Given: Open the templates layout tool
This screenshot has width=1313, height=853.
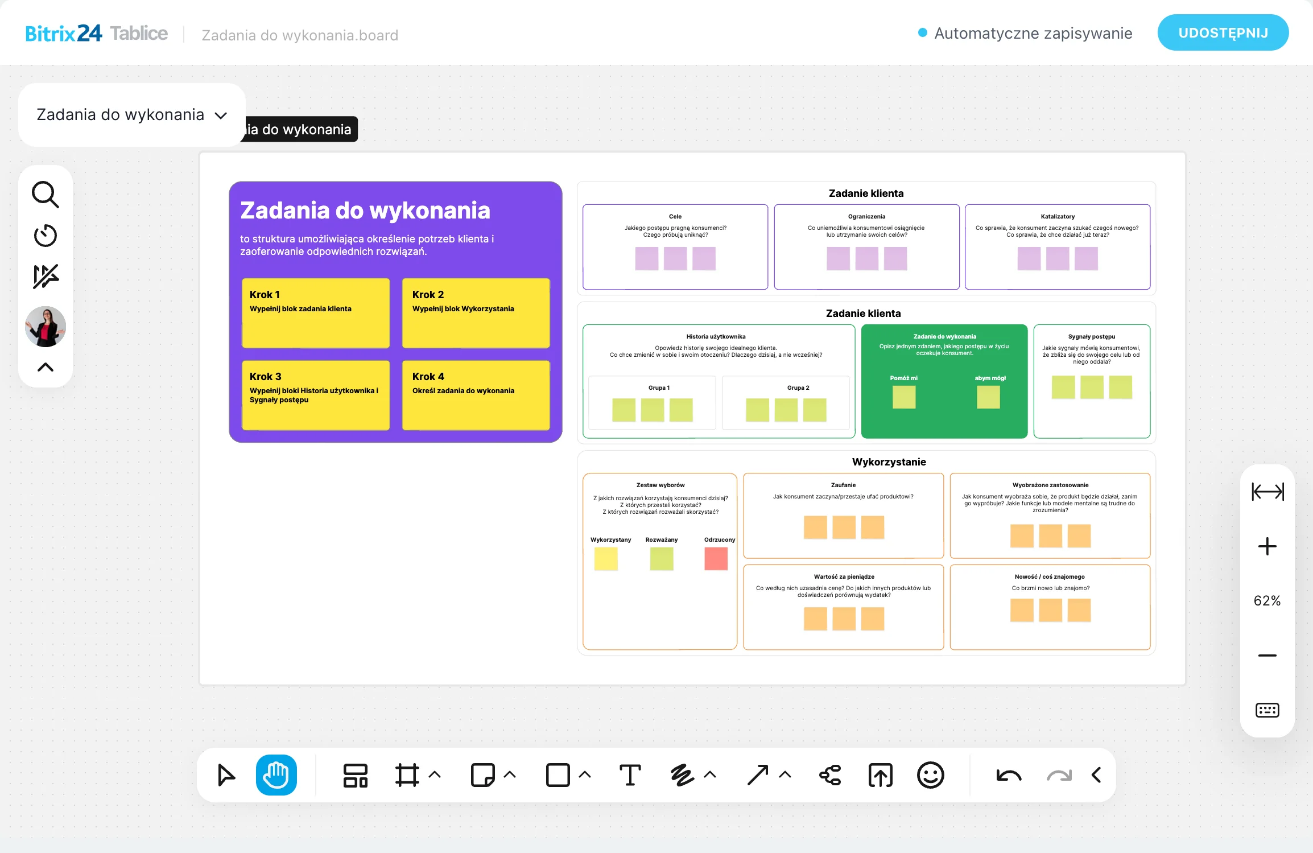Looking at the screenshot, I should pos(356,775).
